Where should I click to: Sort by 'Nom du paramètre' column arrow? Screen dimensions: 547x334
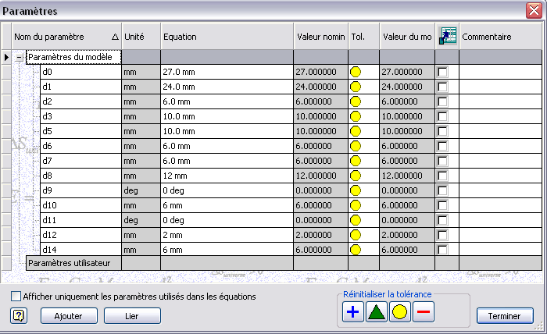(x=115, y=37)
